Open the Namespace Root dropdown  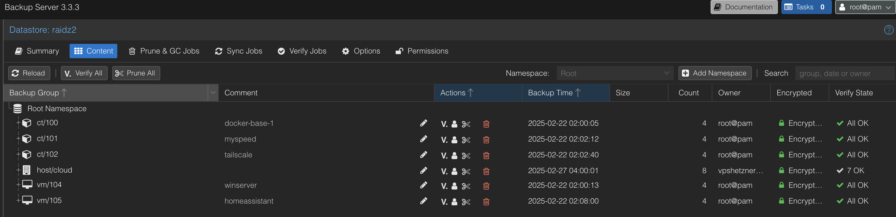point(614,73)
